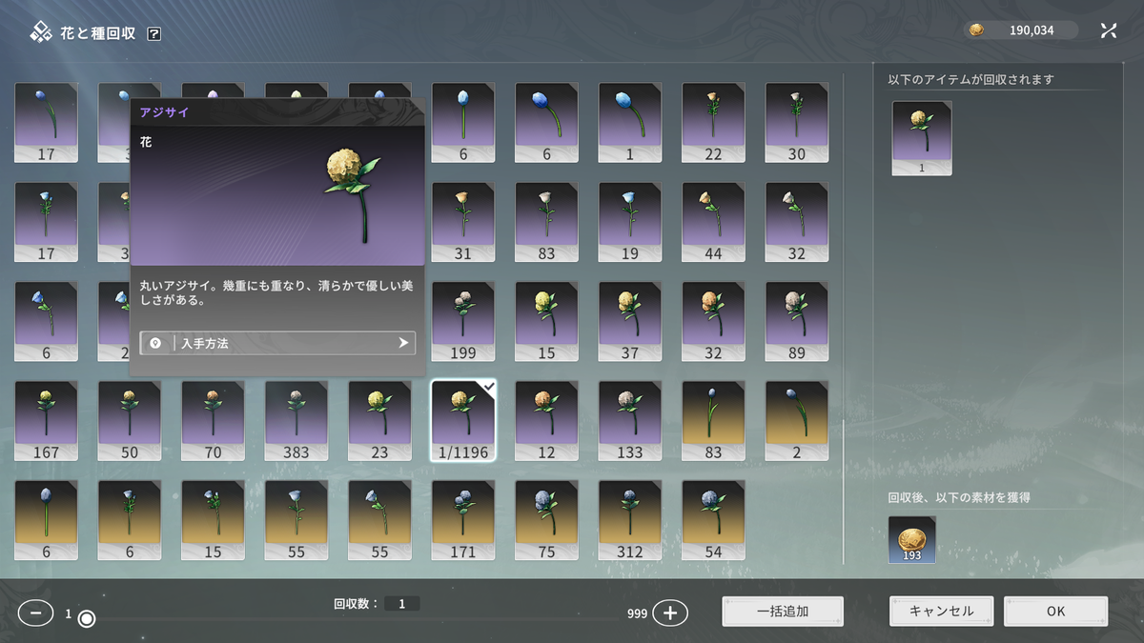Click the 一括追加 button
This screenshot has height=643, width=1144.
[783, 612]
